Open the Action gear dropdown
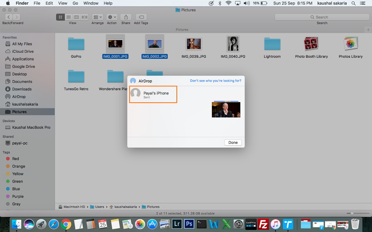The image size is (372, 232). tap(112, 17)
